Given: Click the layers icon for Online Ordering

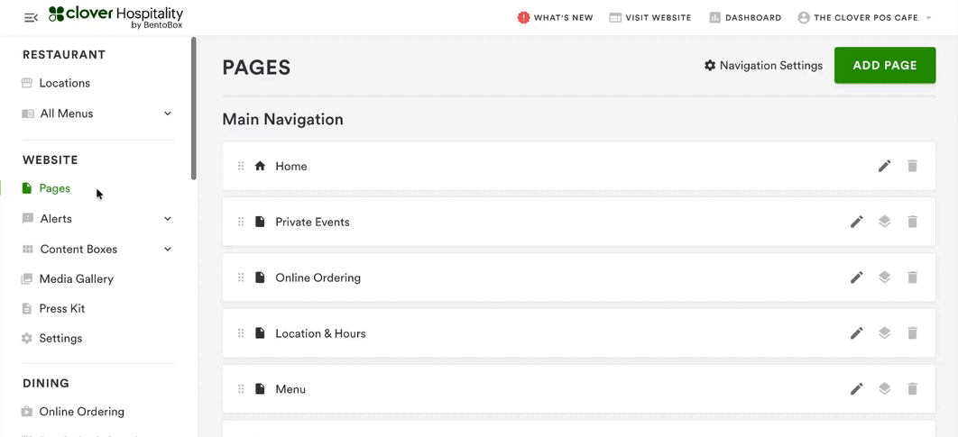Looking at the screenshot, I should coord(884,278).
